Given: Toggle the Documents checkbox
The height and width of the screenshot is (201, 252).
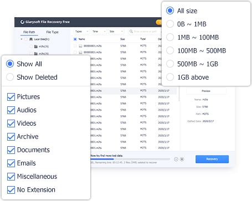Looking at the screenshot, I should pyautogui.click(x=11, y=150).
